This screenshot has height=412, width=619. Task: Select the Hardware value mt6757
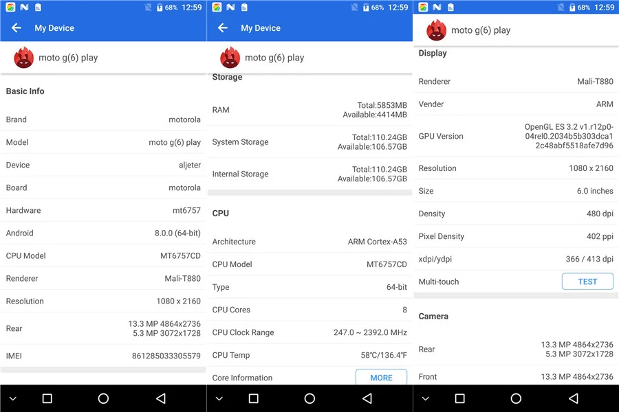point(186,210)
